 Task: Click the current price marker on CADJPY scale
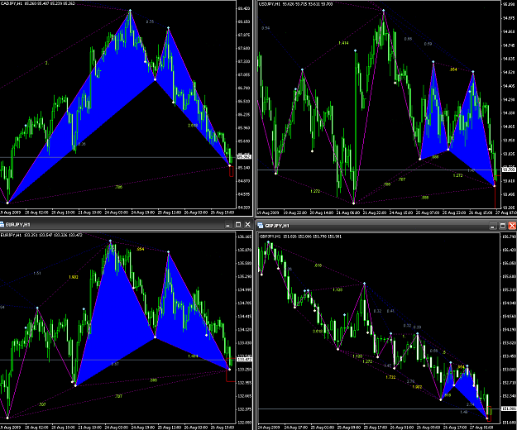click(x=244, y=157)
